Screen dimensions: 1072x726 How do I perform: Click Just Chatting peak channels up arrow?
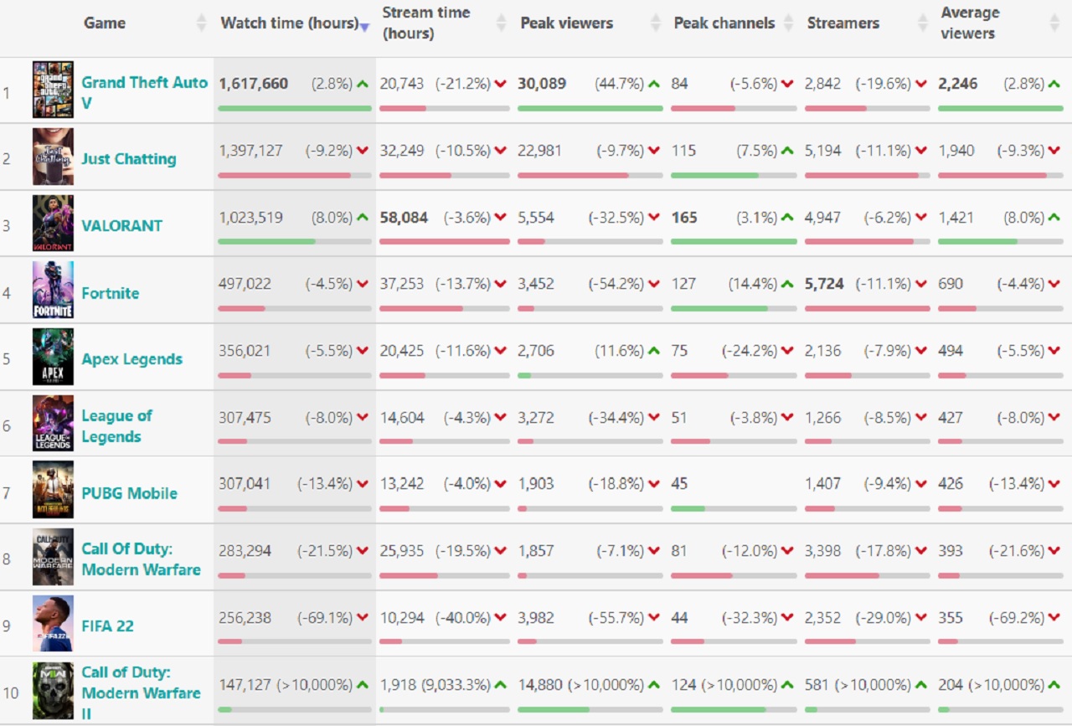(787, 151)
